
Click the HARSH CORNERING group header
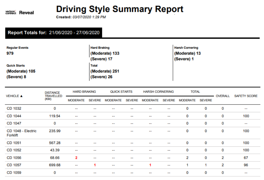[159, 92]
